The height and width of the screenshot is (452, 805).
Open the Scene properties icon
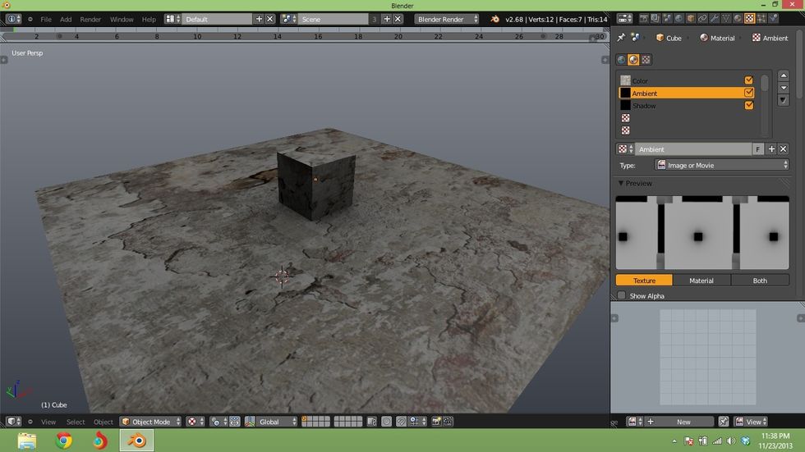[667, 18]
